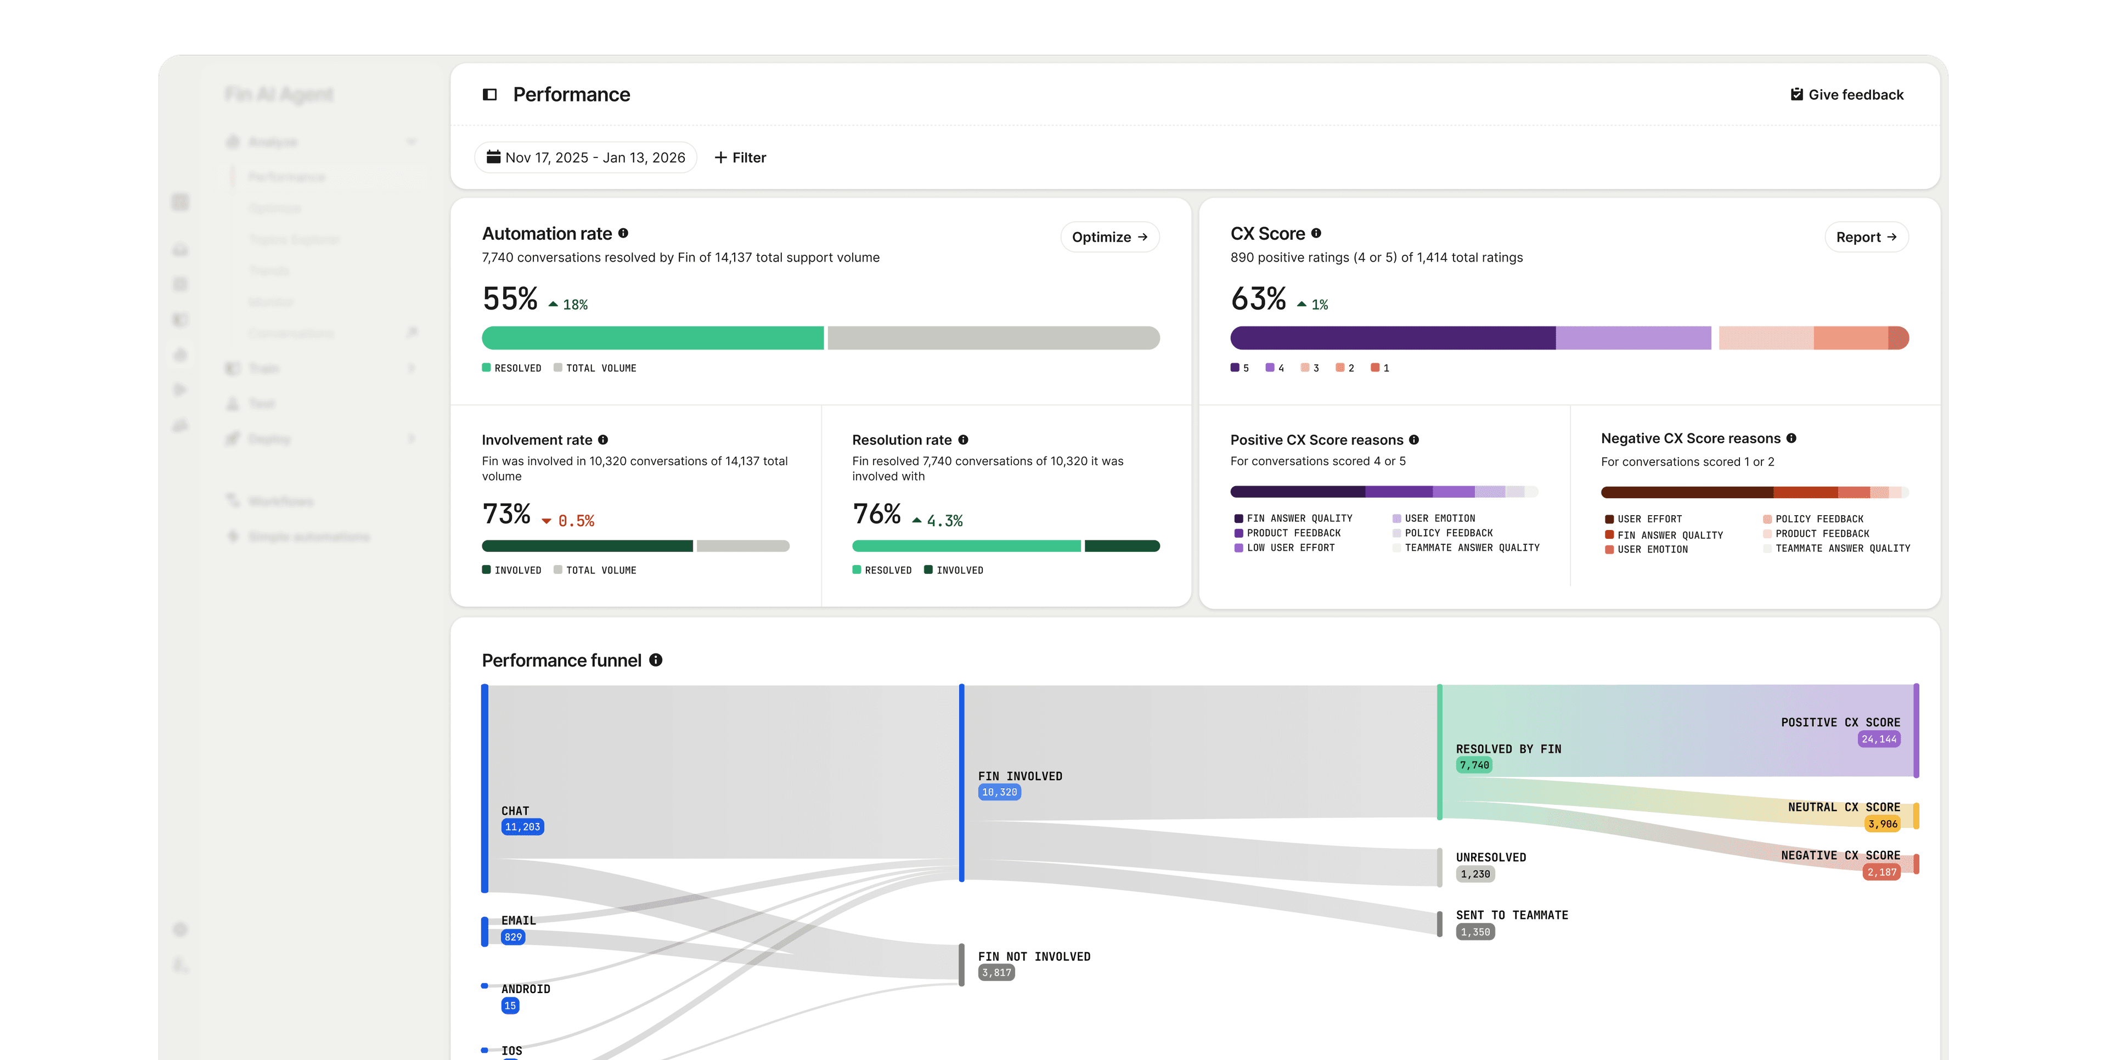This screenshot has height=1060, width=2107.
Task: Click the USER EMOTION positive reason legend
Action: pyautogui.click(x=1434, y=518)
